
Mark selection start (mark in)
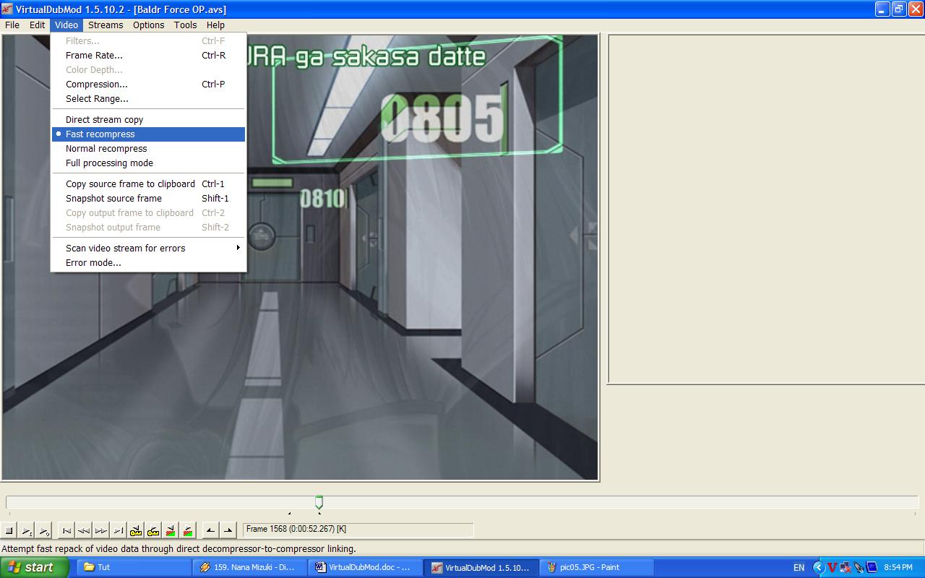point(210,531)
